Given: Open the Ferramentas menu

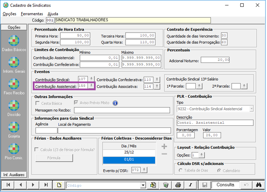Looking at the screenshot, I should pyautogui.click(x=32, y=14).
